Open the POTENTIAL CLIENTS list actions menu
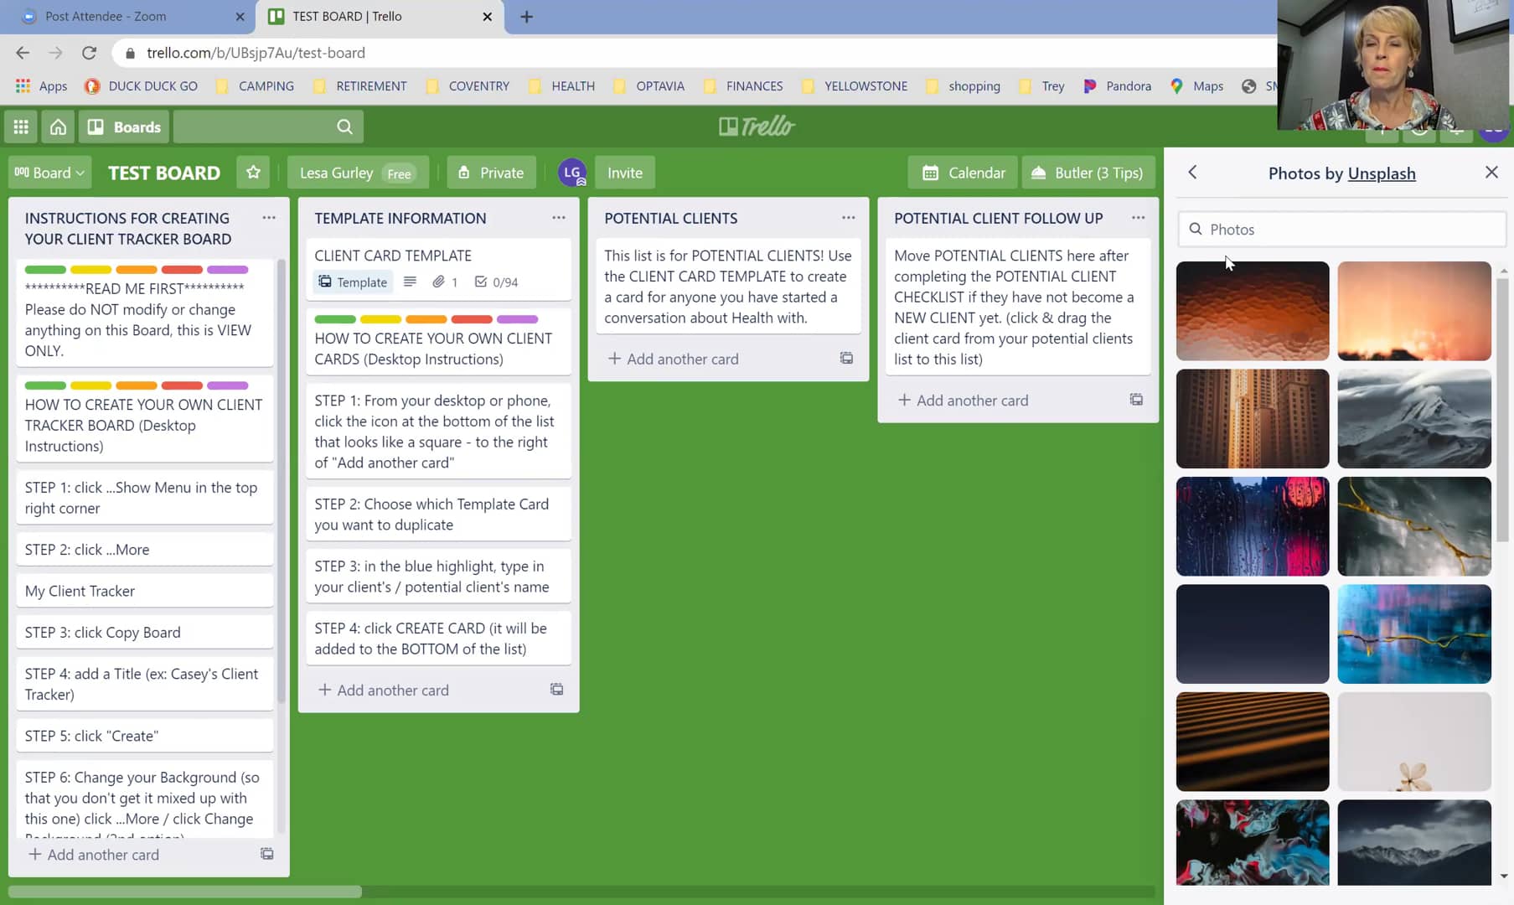 (848, 217)
